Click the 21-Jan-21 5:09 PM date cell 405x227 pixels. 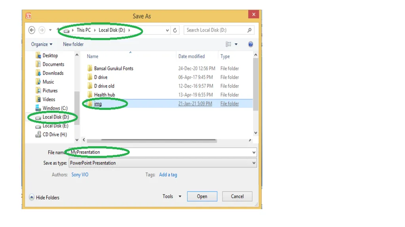195,103
